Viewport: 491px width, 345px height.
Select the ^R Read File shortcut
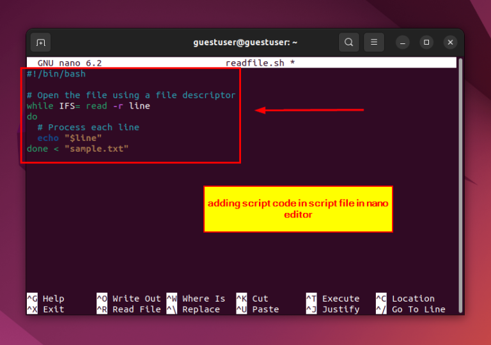[x=129, y=309]
